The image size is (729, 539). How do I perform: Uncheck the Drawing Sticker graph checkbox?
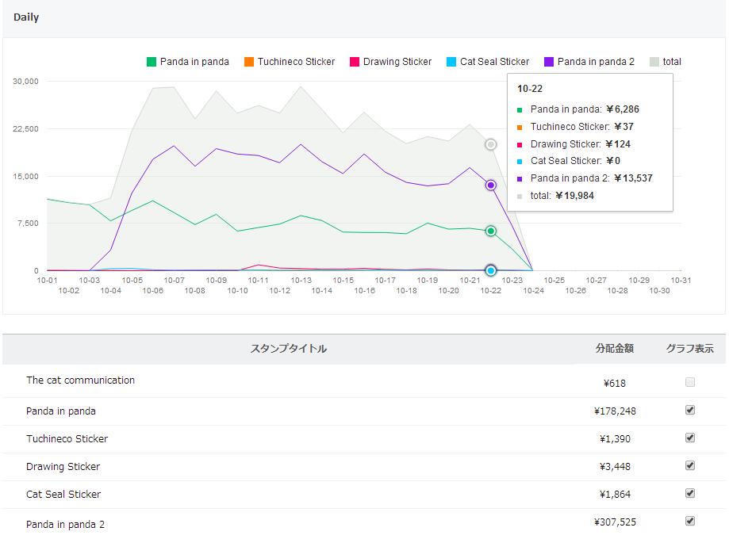pyautogui.click(x=690, y=465)
